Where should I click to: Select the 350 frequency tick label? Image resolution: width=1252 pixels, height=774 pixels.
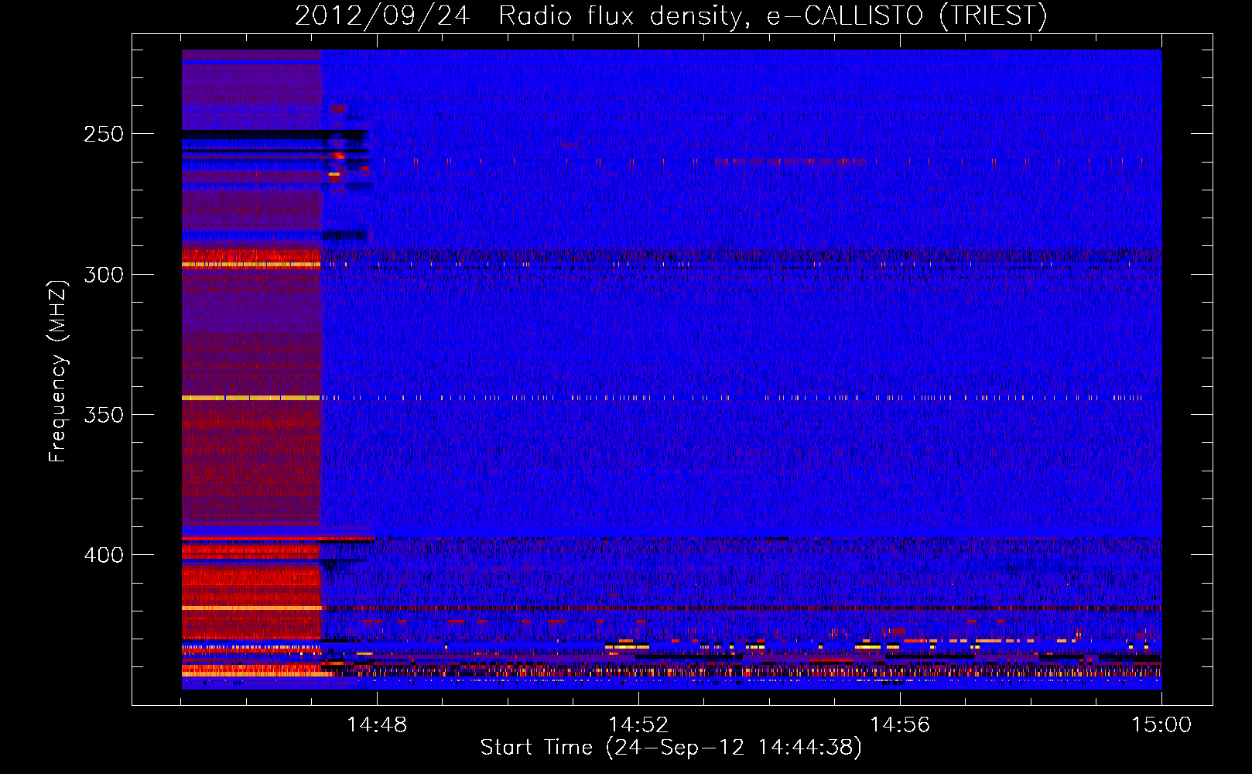[x=104, y=415]
